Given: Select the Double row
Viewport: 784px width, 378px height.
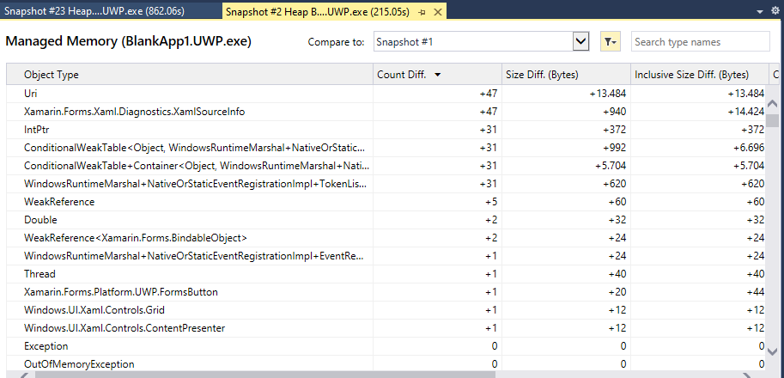Looking at the screenshot, I should pyautogui.click(x=385, y=220).
